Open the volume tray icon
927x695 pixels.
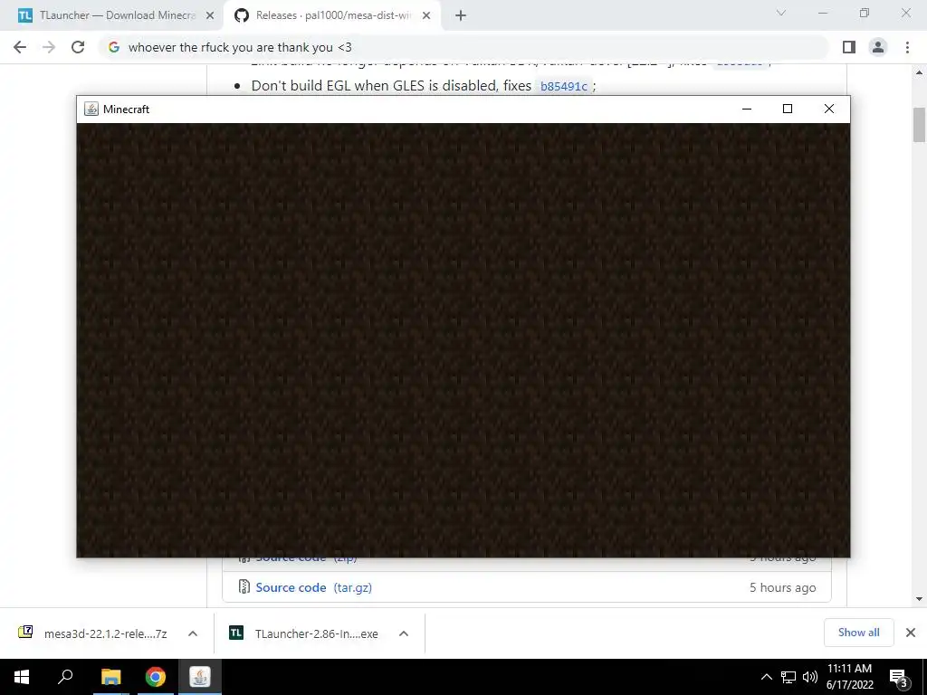pos(810,677)
